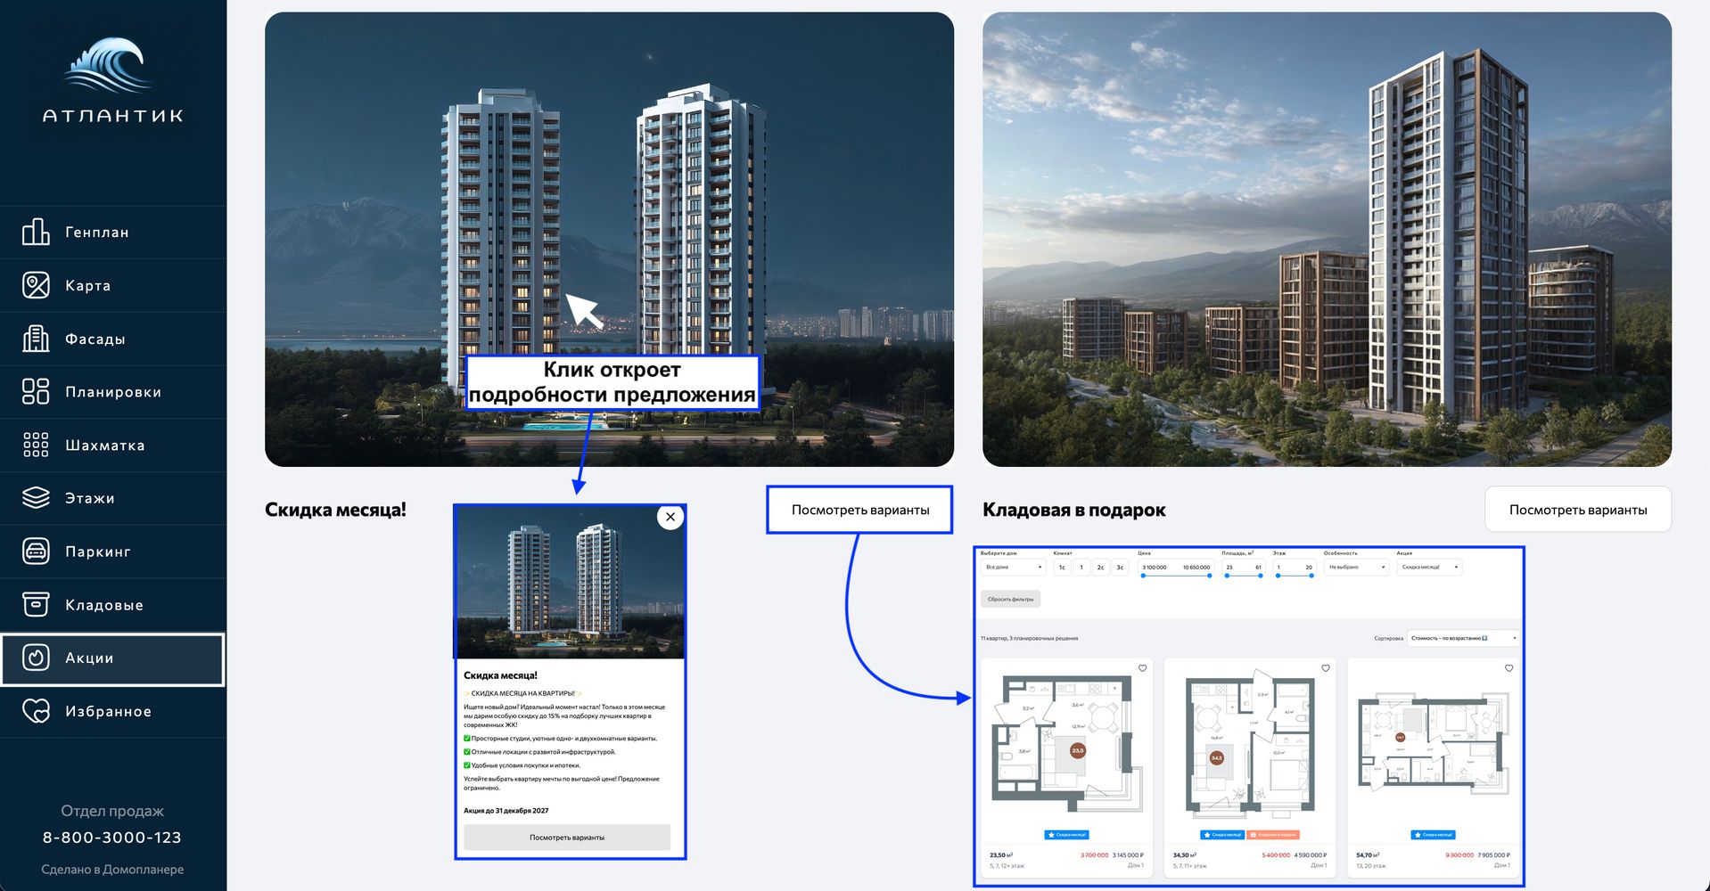
Task: Click Посмотреть варианты for Кладовая в подарок
Action: (1578, 510)
